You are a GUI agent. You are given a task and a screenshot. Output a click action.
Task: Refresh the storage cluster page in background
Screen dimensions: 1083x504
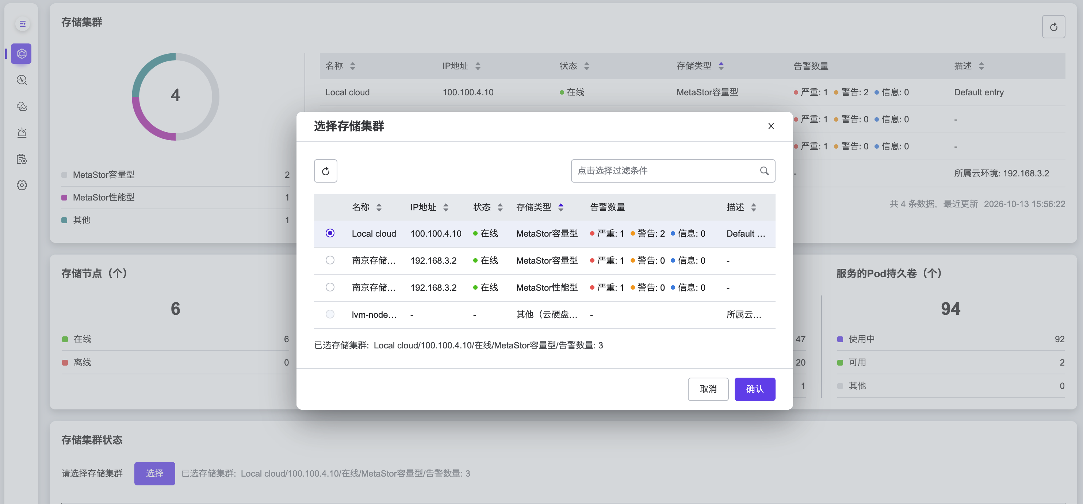1053,27
